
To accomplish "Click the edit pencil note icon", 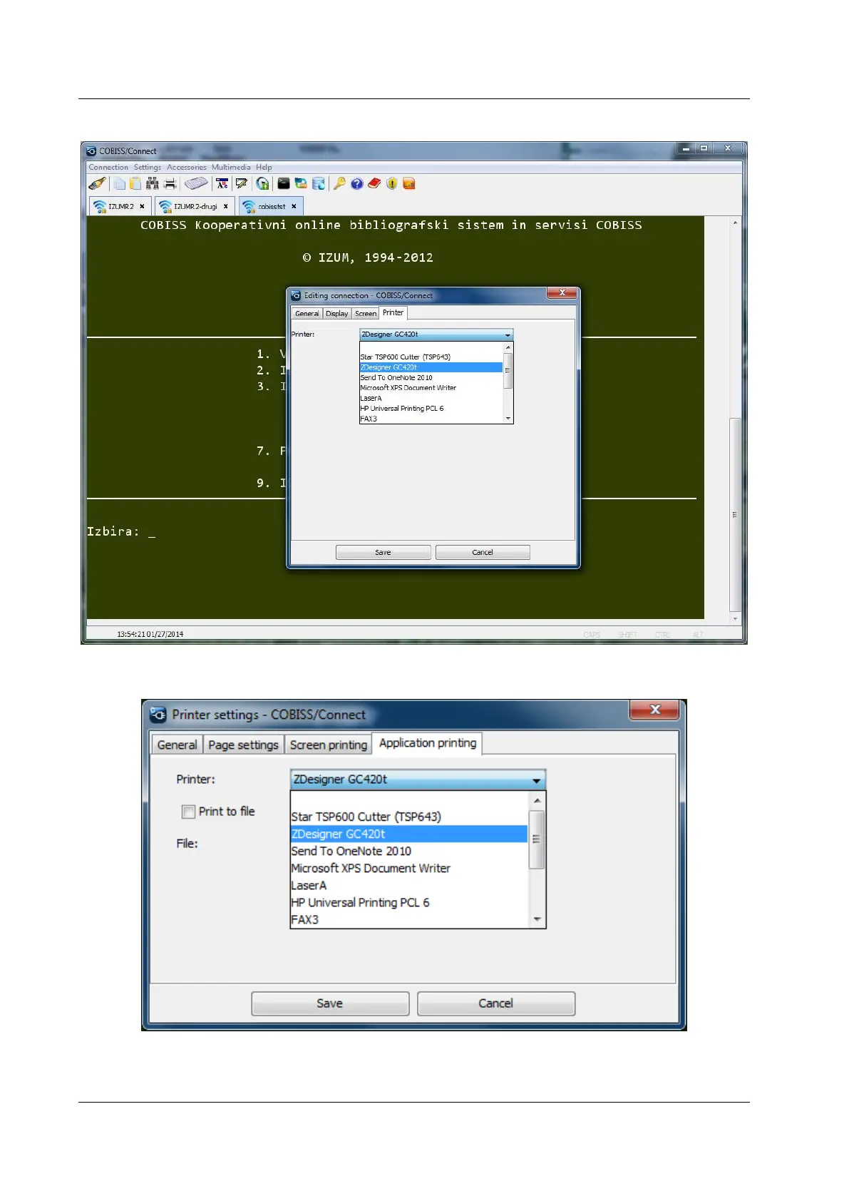I will coord(242,184).
